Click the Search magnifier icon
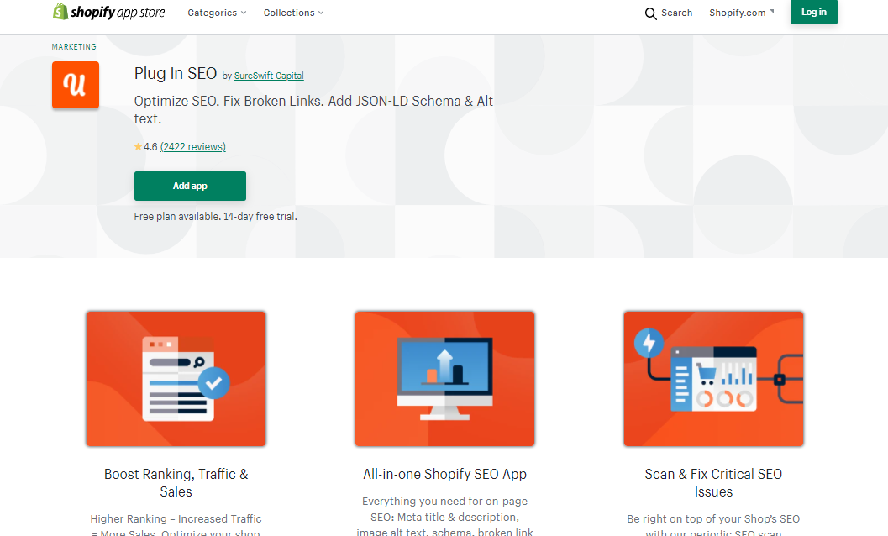The width and height of the screenshot is (888, 536). click(651, 13)
